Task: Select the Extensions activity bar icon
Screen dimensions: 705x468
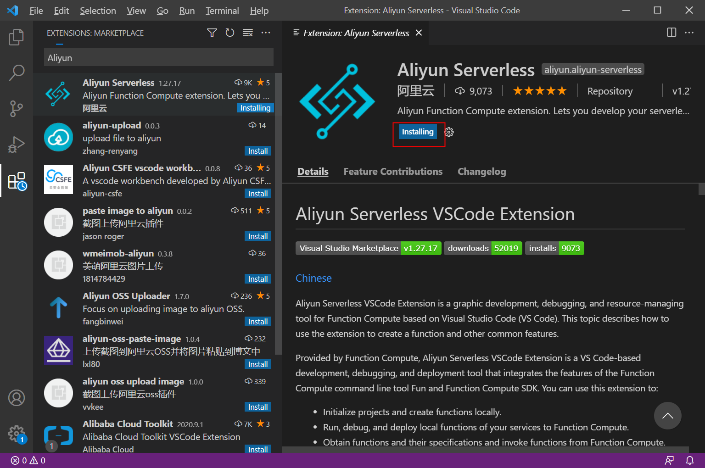Action: click(x=17, y=181)
